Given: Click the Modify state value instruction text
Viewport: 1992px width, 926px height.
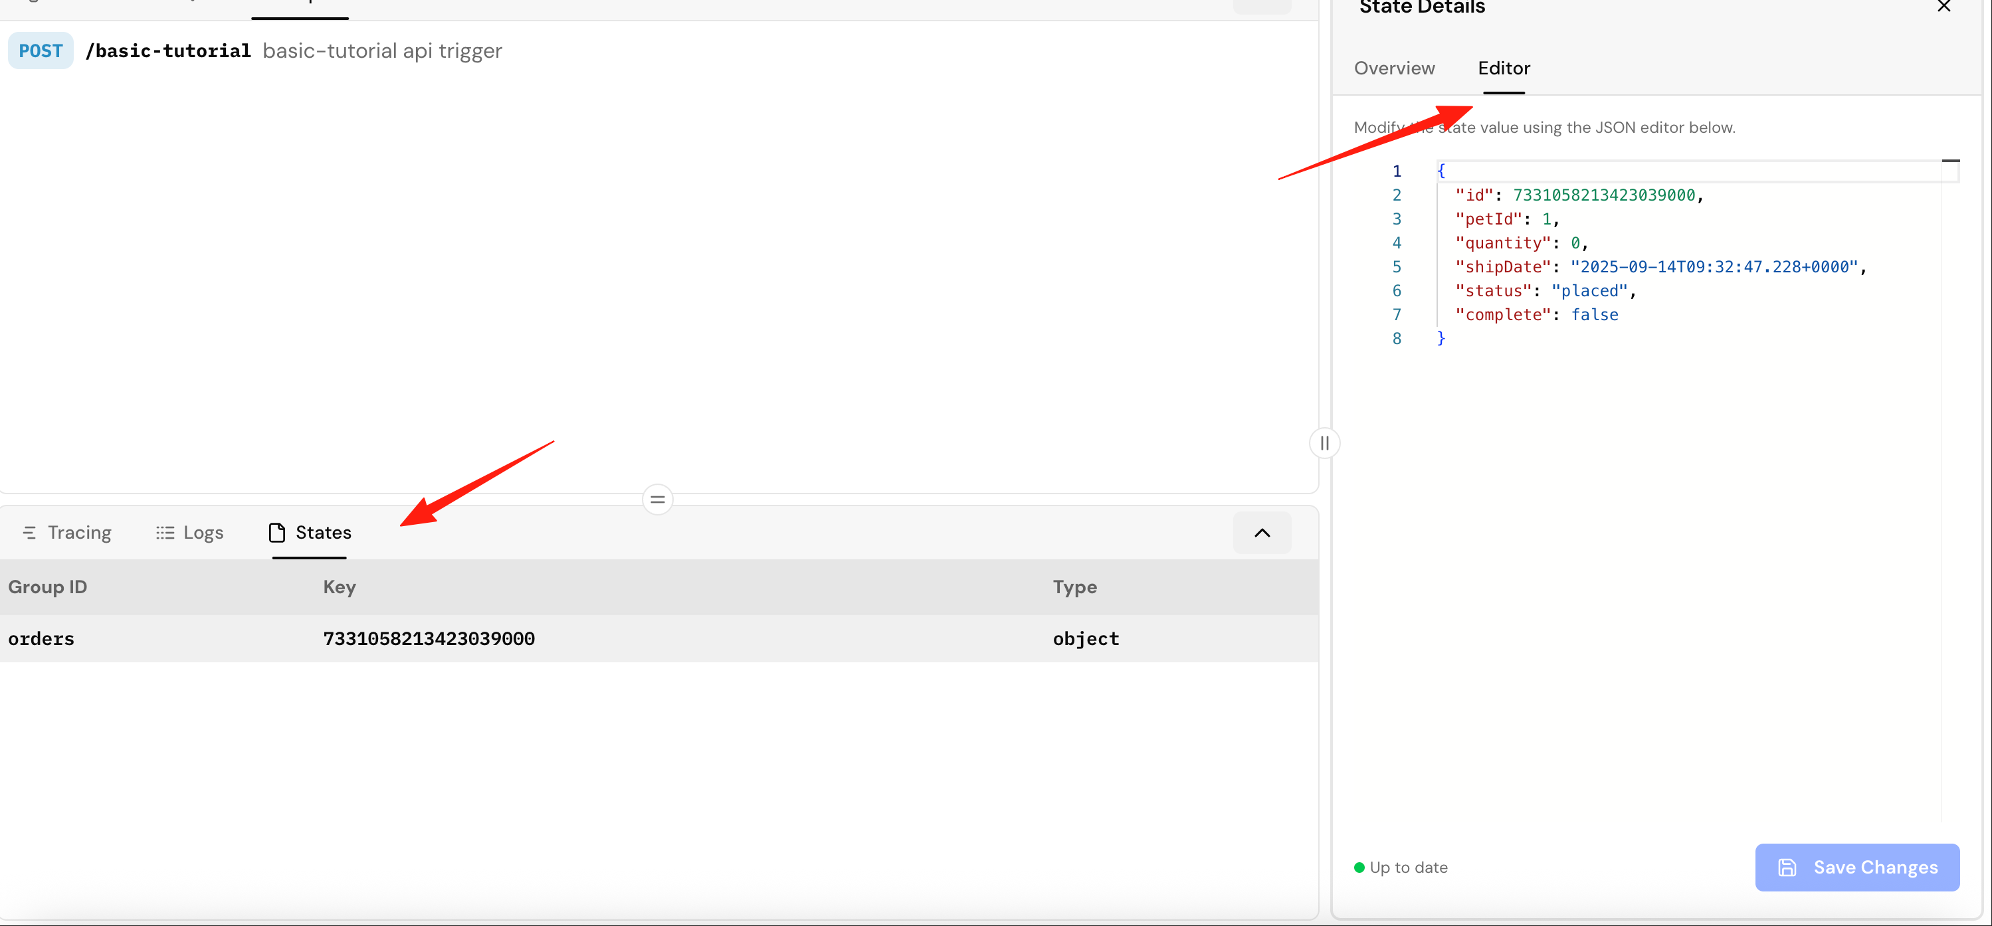Looking at the screenshot, I should click(x=1544, y=128).
